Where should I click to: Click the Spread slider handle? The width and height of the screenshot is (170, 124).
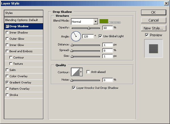pos(72,51)
